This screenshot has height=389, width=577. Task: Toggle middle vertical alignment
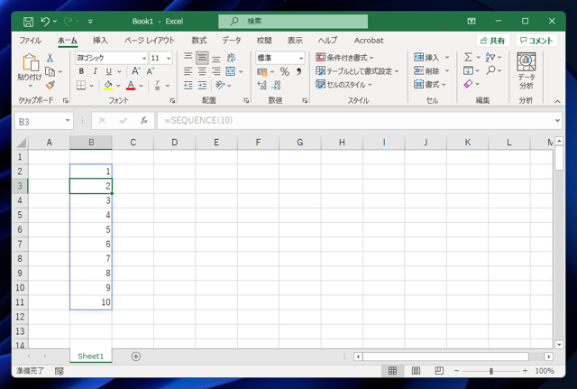[202, 58]
